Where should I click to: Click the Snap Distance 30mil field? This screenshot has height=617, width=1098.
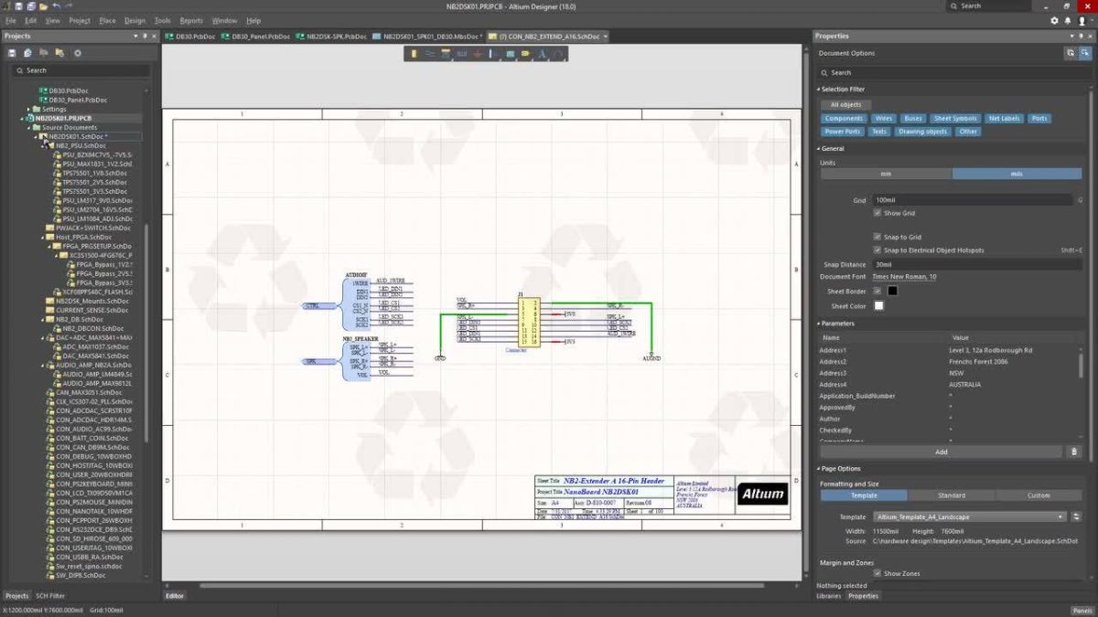pyautogui.click(x=977, y=264)
